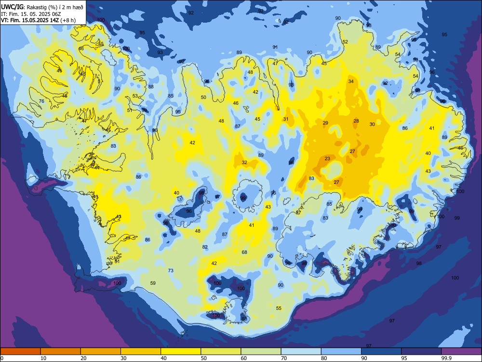
Task: Click the legend label '99.9'
Action: pos(446,358)
